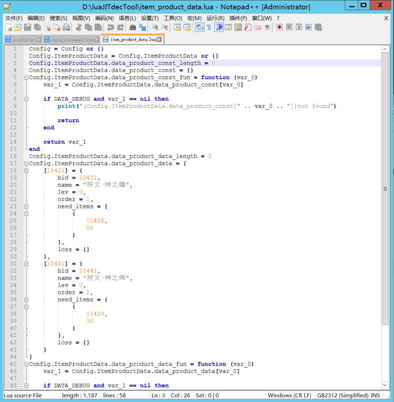Collapse need_items fold at line 36

[26, 300]
